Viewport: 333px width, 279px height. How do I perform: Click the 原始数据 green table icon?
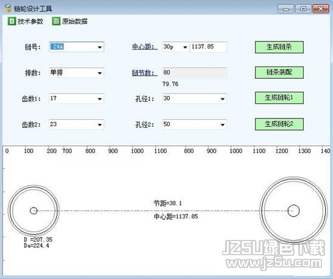pos(56,21)
